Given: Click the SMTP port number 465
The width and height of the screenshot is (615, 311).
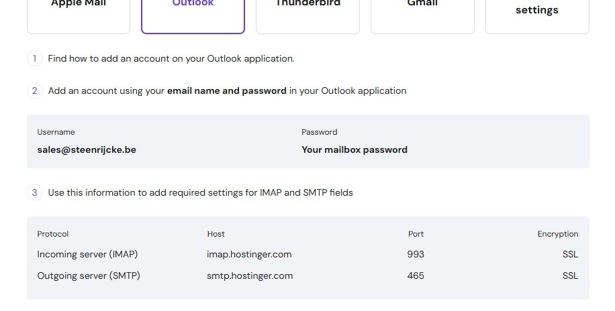Looking at the screenshot, I should 416,275.
